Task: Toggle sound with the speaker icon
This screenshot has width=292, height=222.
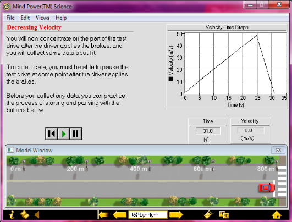Action: (37, 215)
